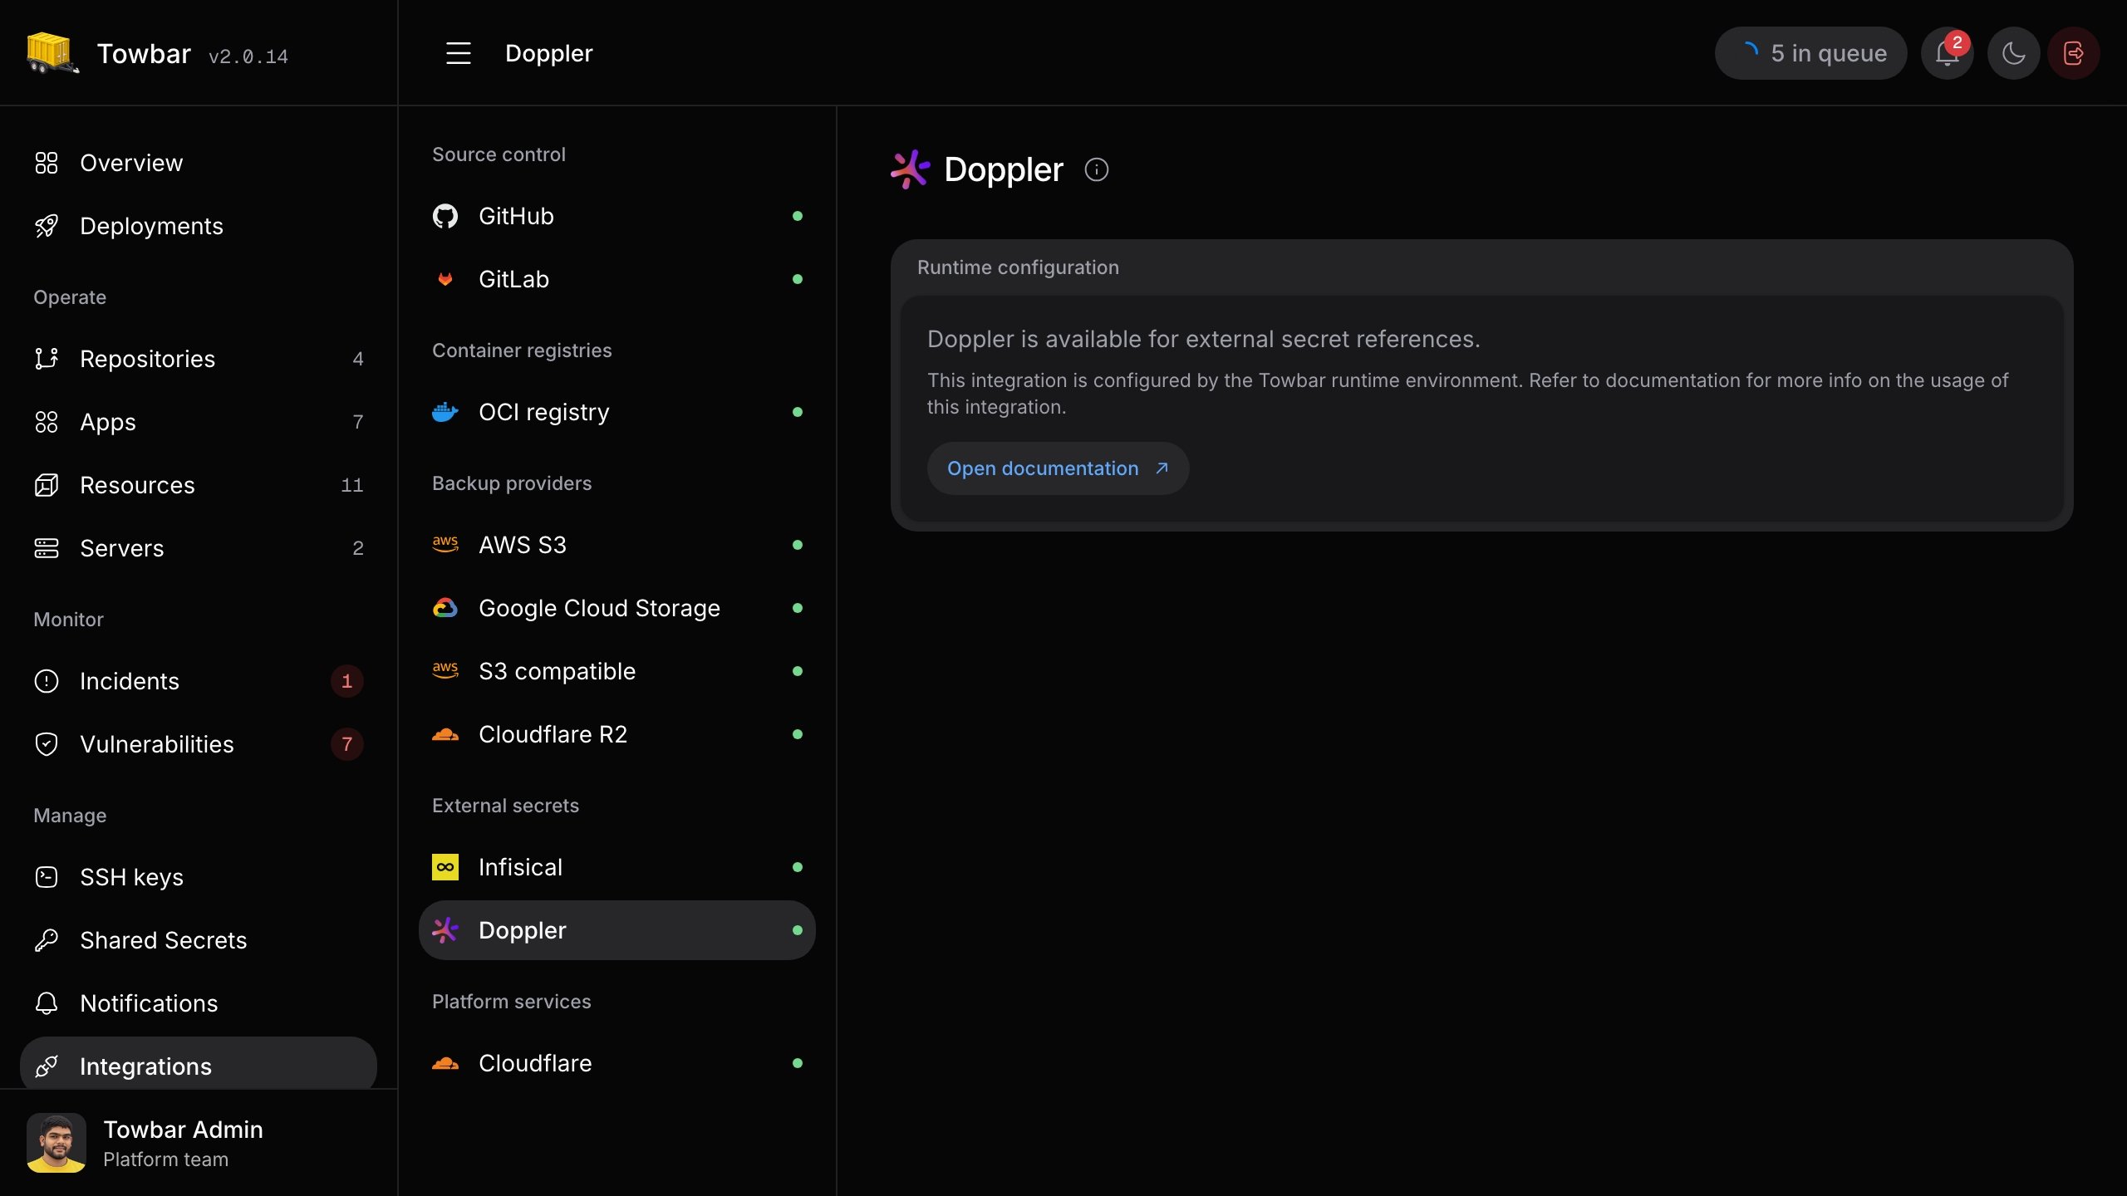Go to Notifications settings
This screenshot has width=2127, height=1196.
pyautogui.click(x=199, y=1003)
